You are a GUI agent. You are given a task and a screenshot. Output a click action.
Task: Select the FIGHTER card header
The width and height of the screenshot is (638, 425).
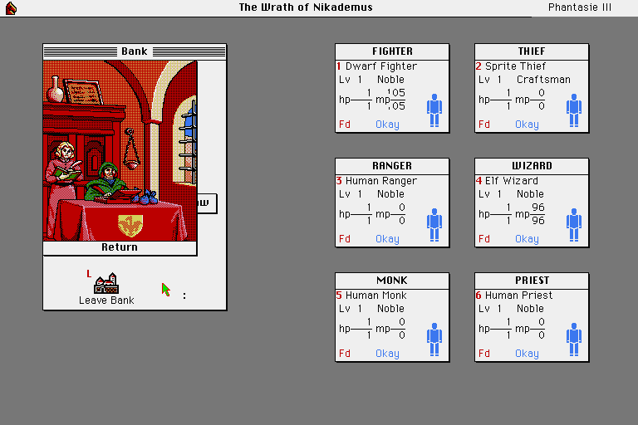392,51
